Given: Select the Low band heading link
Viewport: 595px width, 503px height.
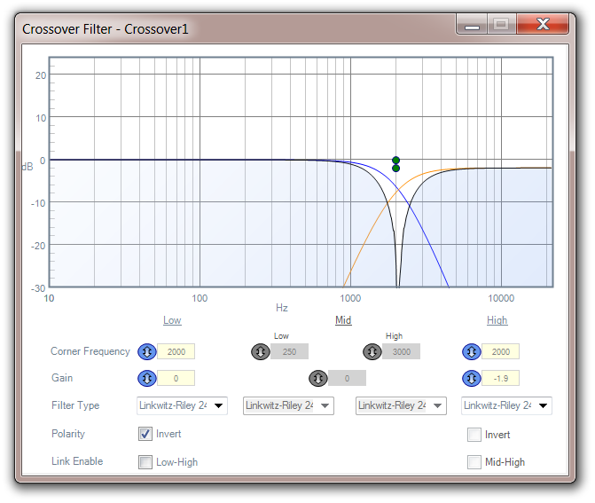Looking at the screenshot, I should tap(172, 320).
